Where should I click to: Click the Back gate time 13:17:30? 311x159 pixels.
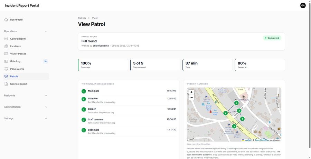(x=172, y=130)
